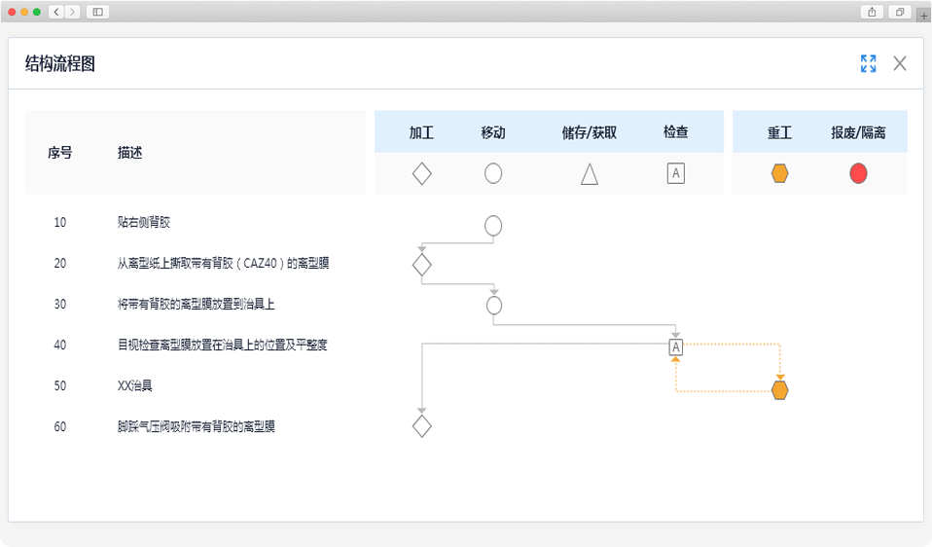This screenshot has height=547, width=932.
Task: Click the show tabs overview icon
Action: [900, 12]
